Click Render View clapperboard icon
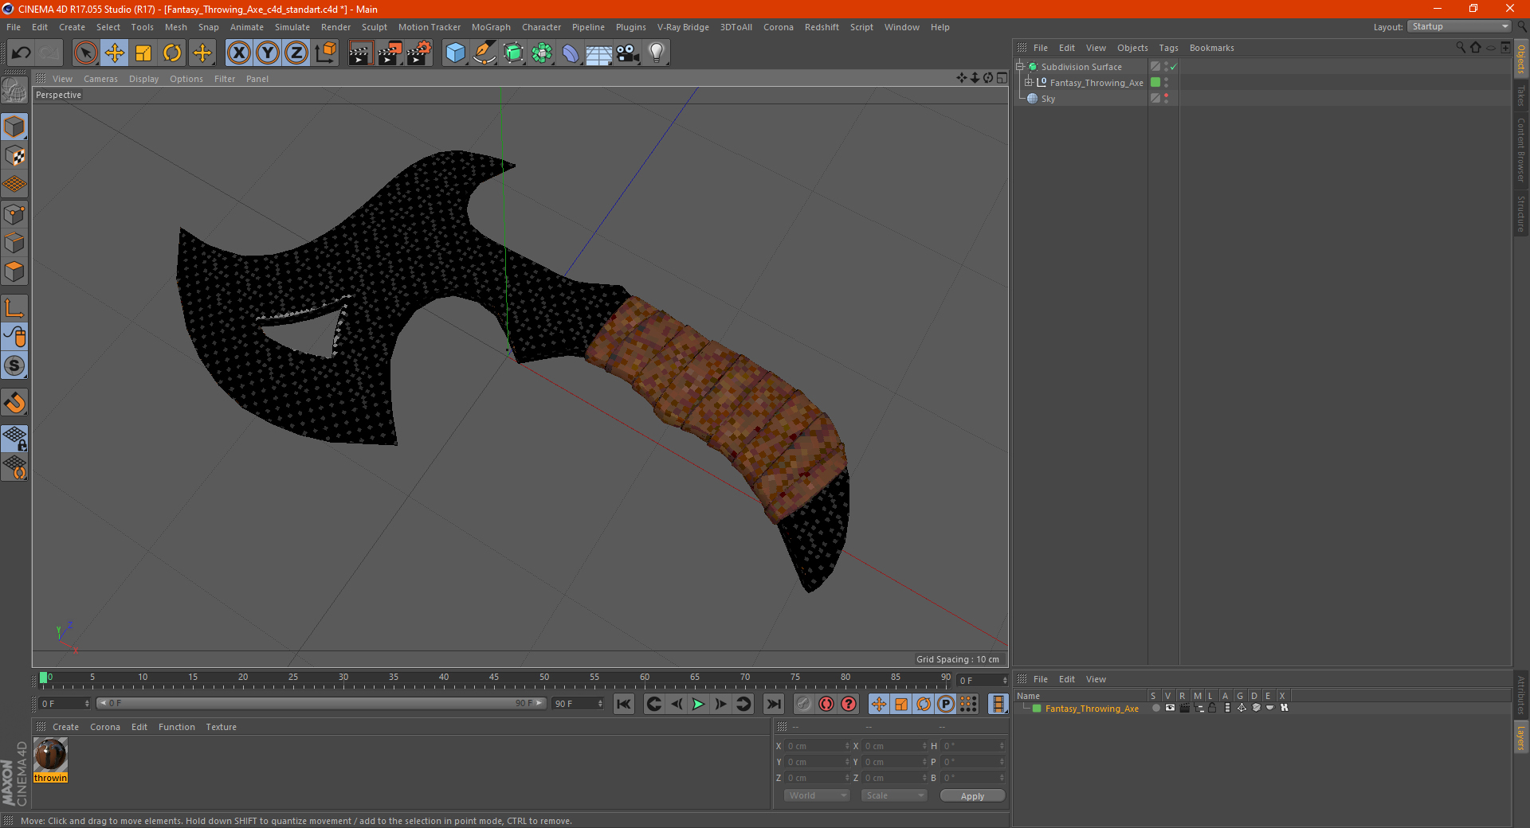 [x=360, y=53]
